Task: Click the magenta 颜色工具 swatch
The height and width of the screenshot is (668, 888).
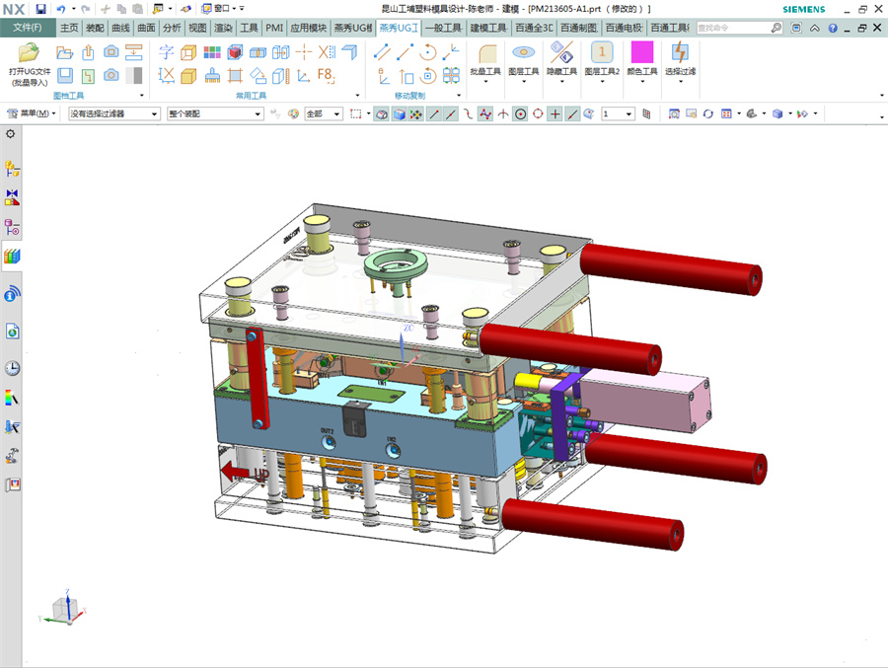Action: 642,52
